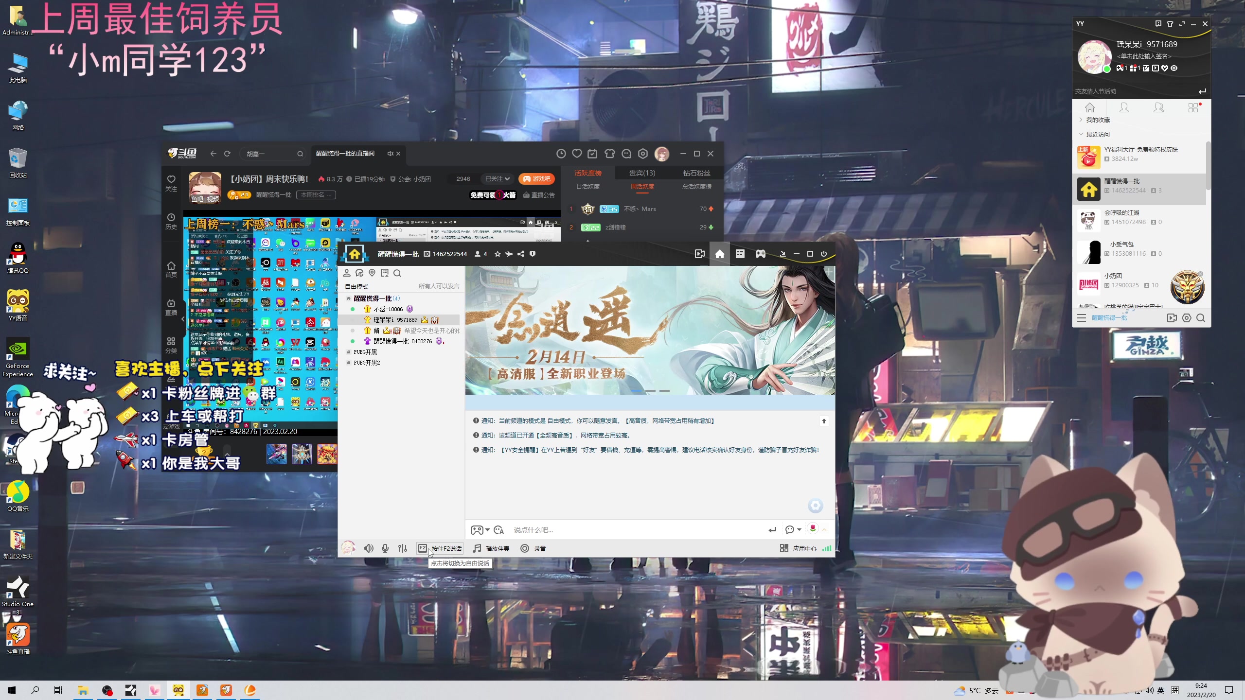Click the airplane icon in channel header
Image resolution: width=1245 pixels, height=700 pixels.
click(x=509, y=254)
